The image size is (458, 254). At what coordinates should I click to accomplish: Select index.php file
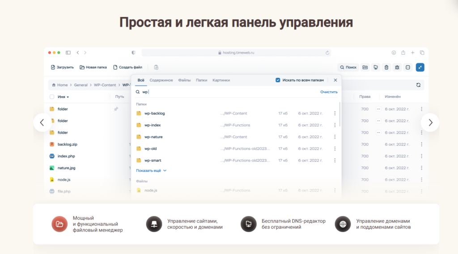click(x=66, y=156)
